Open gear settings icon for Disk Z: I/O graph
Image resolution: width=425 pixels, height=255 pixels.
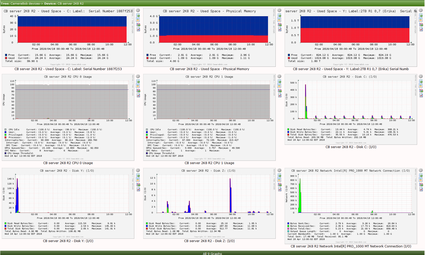click(x=280, y=170)
